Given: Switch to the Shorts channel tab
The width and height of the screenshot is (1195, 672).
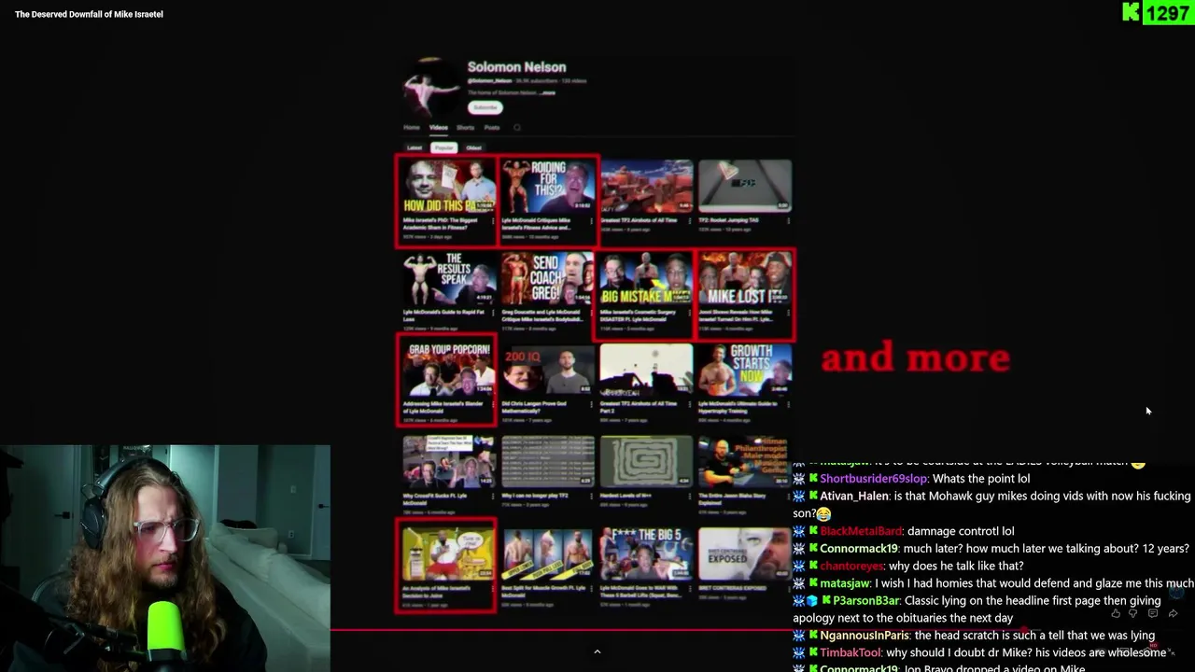Looking at the screenshot, I should (465, 128).
